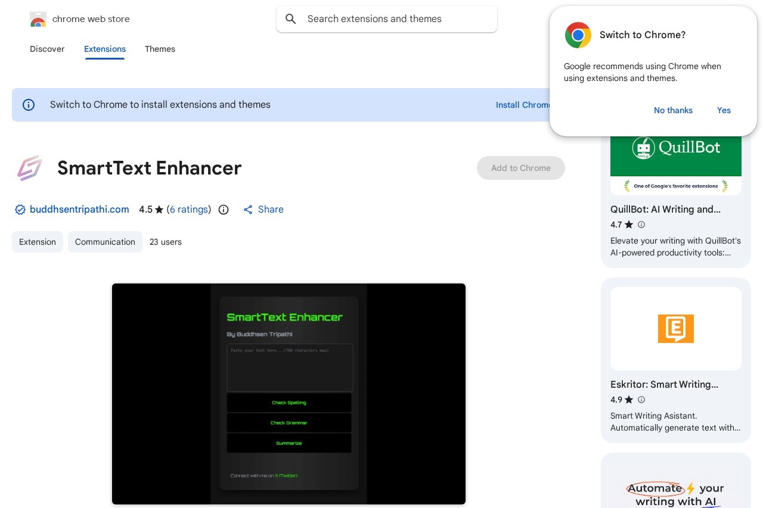Click the SmartText Enhancer screenshot preview
Screen dimensions: 763x508
coord(289,394)
